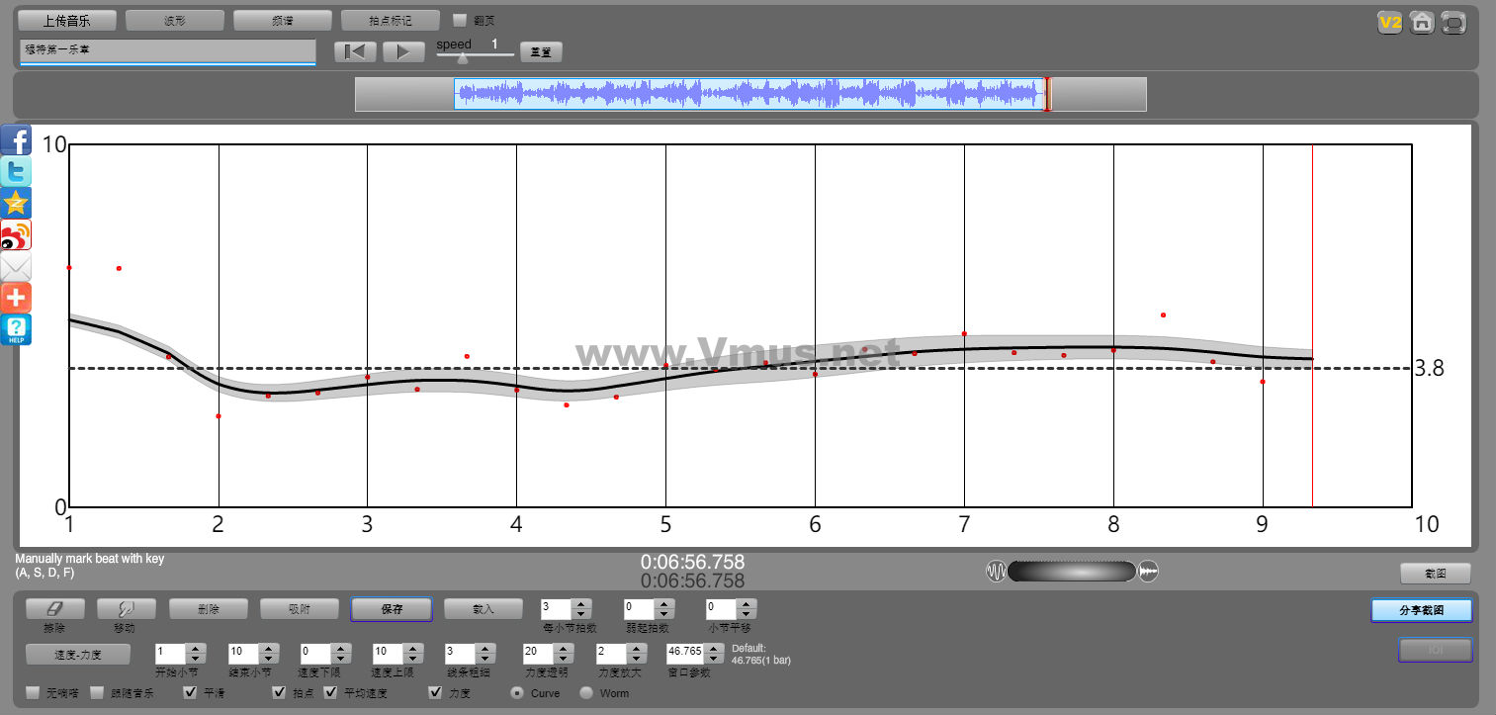Click the speed slider handle
Viewport: 1496px width, 715px height.
coord(463,58)
